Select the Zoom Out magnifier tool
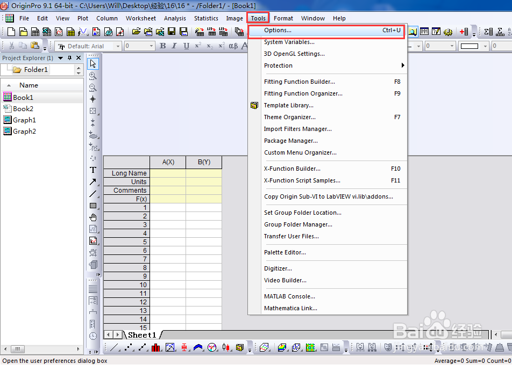 point(93,87)
